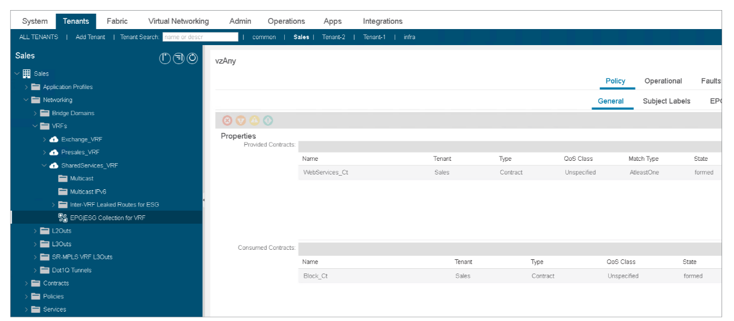Select the WebServices_Ct provided contract row
The image size is (734, 321).
pyautogui.click(x=510, y=173)
